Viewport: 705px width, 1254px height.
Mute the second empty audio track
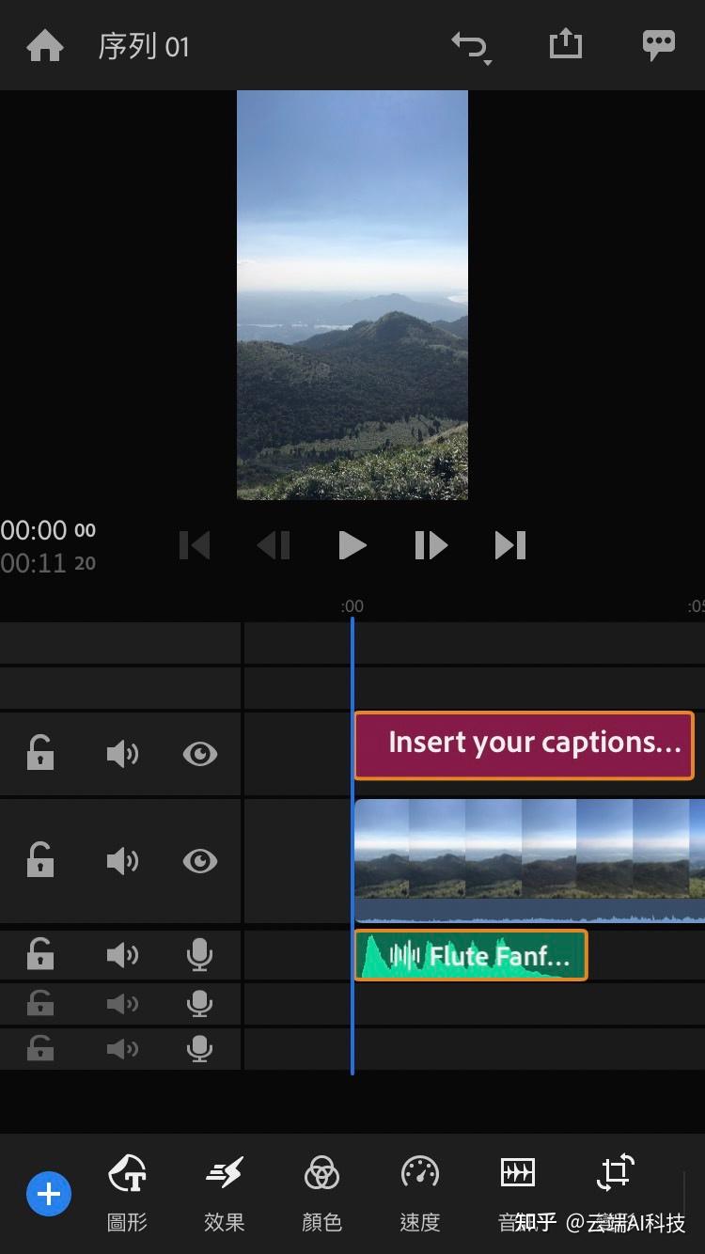click(x=122, y=1005)
